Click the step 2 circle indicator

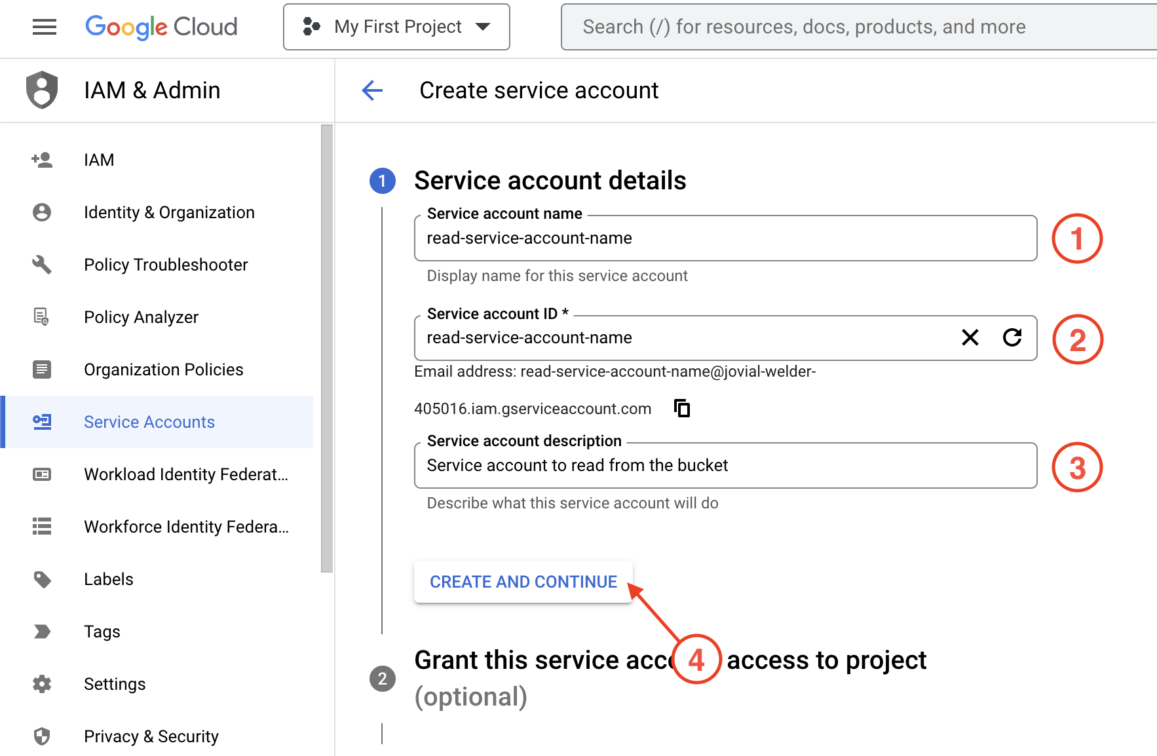tap(383, 679)
